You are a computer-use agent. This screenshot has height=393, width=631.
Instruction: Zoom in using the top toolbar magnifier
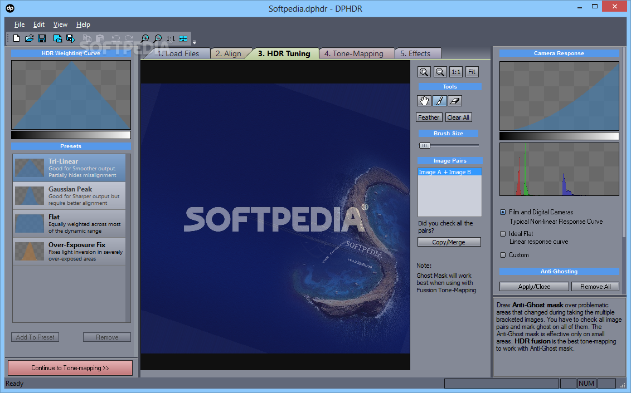pos(145,38)
